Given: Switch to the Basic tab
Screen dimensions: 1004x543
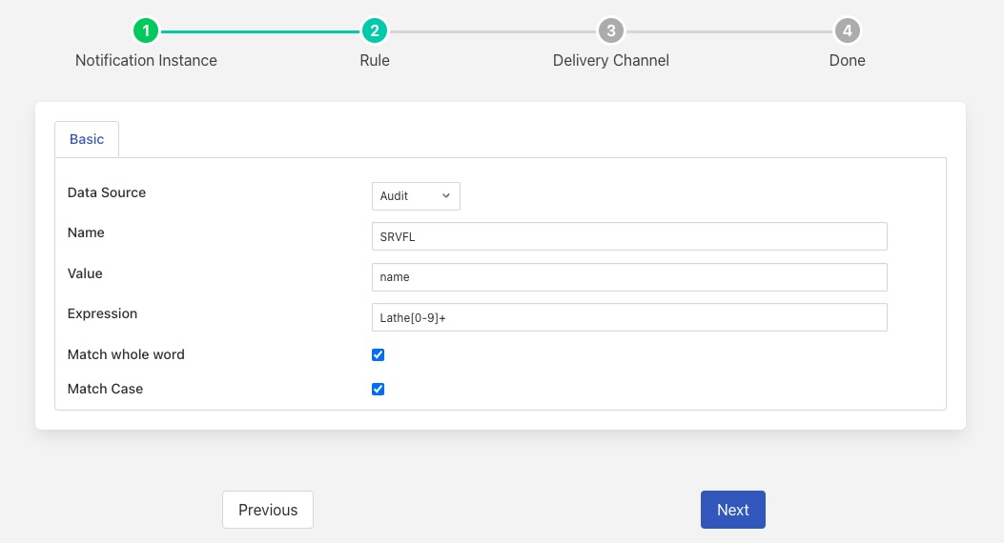Looking at the screenshot, I should [87, 139].
